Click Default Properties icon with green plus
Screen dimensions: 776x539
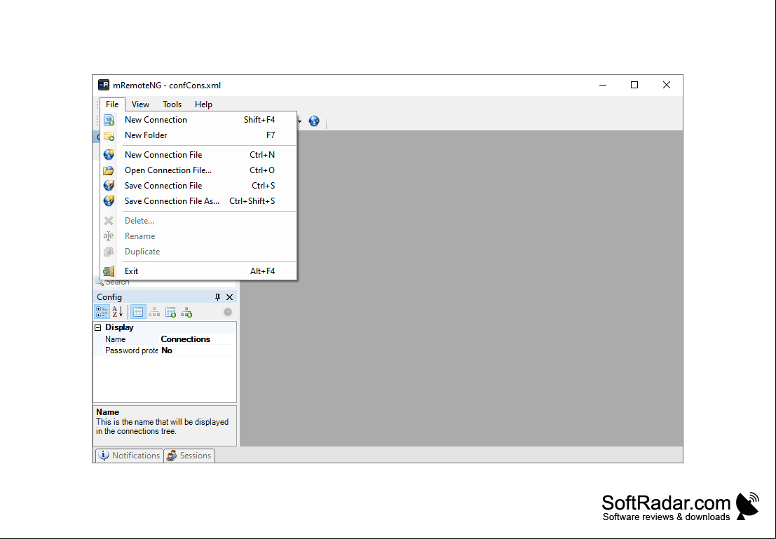(171, 312)
